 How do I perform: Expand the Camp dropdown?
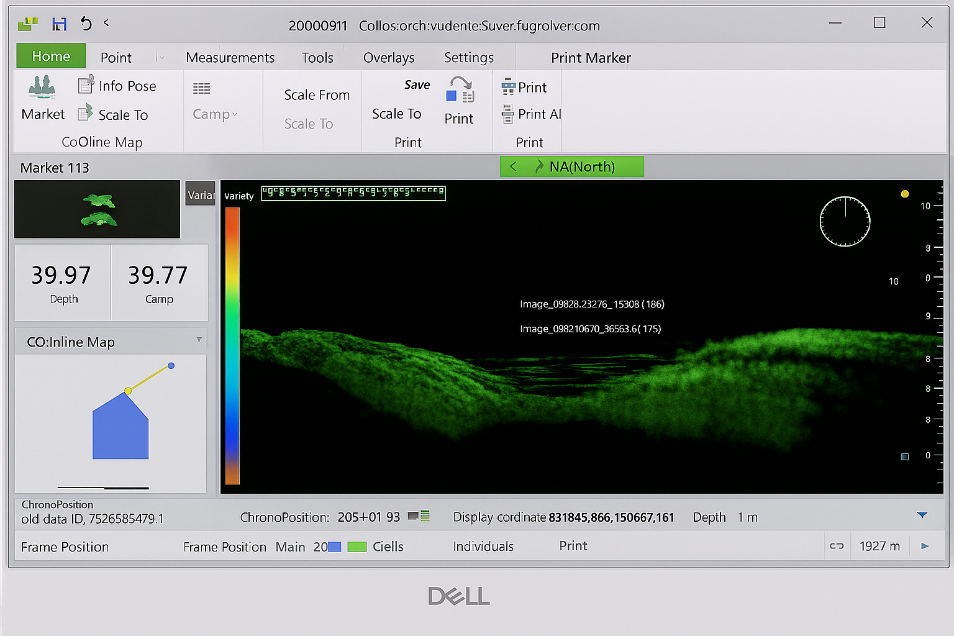click(234, 114)
